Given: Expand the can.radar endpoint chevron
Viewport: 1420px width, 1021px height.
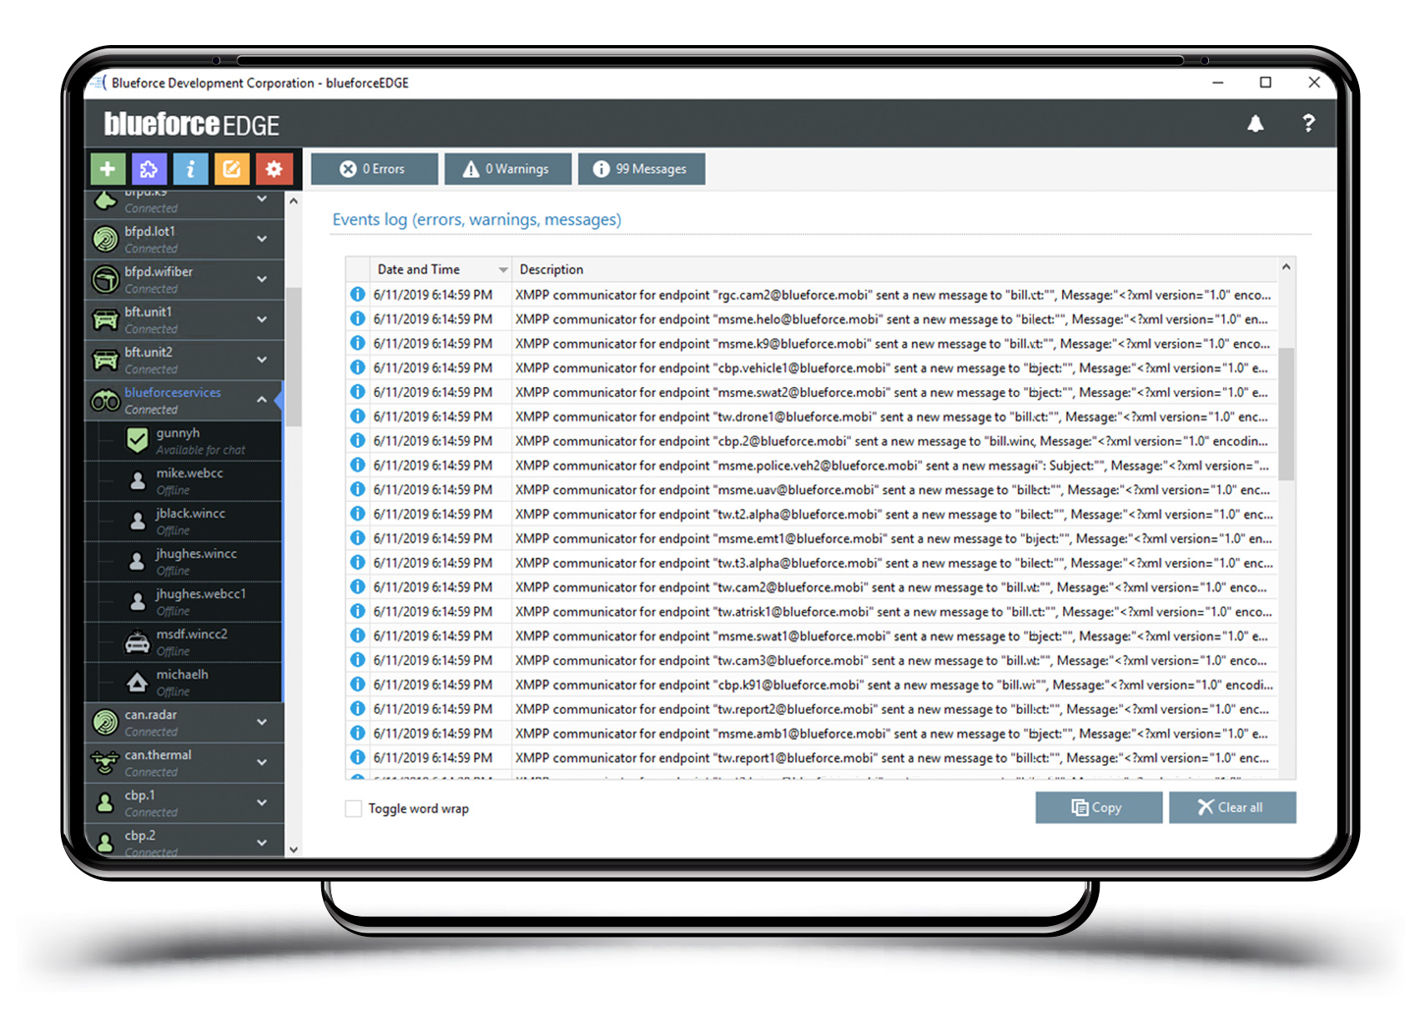Looking at the screenshot, I should coord(262,722).
